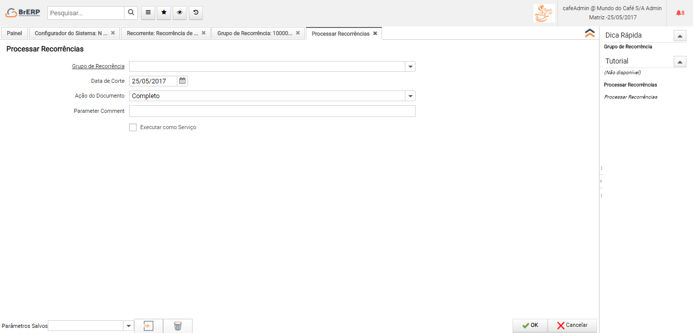
Task: Open favorites star icon
Action: point(164,13)
